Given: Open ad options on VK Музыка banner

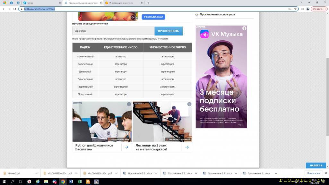Looking at the screenshot, I should coord(244,28).
